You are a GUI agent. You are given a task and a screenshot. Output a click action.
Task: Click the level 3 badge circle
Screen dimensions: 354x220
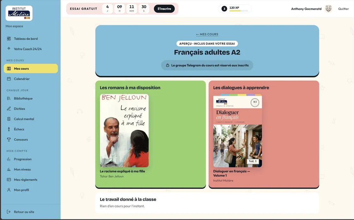point(224,9)
